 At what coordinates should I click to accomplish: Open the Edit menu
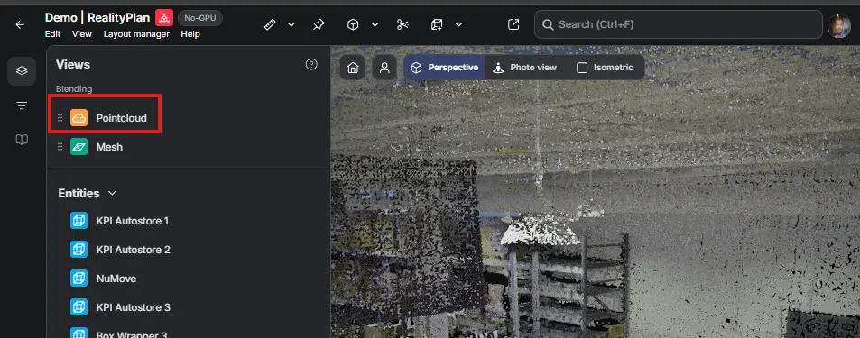point(52,34)
